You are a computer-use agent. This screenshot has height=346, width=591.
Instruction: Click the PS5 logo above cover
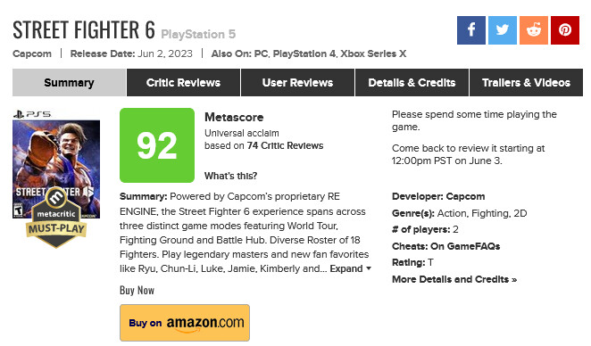(x=31, y=114)
